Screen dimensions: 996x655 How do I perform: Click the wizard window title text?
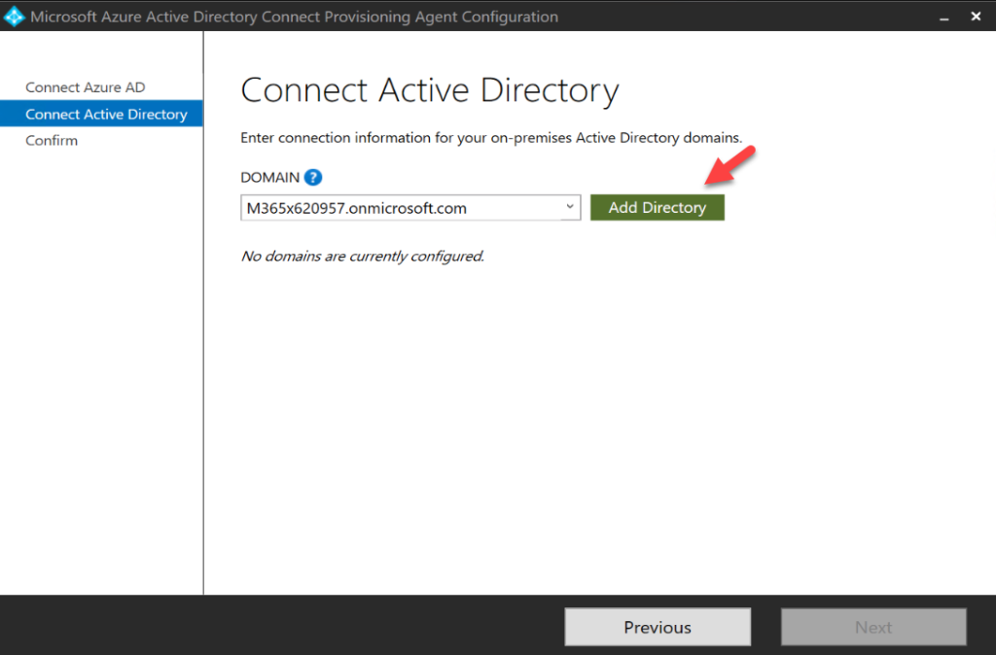pyautogui.click(x=292, y=17)
